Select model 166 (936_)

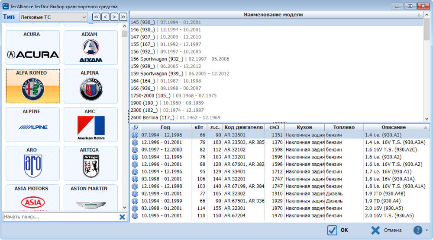(x=276, y=88)
